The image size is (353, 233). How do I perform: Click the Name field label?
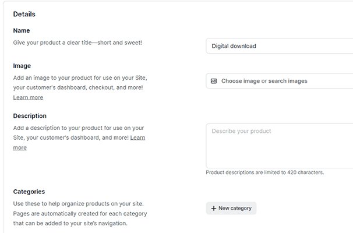click(x=22, y=30)
